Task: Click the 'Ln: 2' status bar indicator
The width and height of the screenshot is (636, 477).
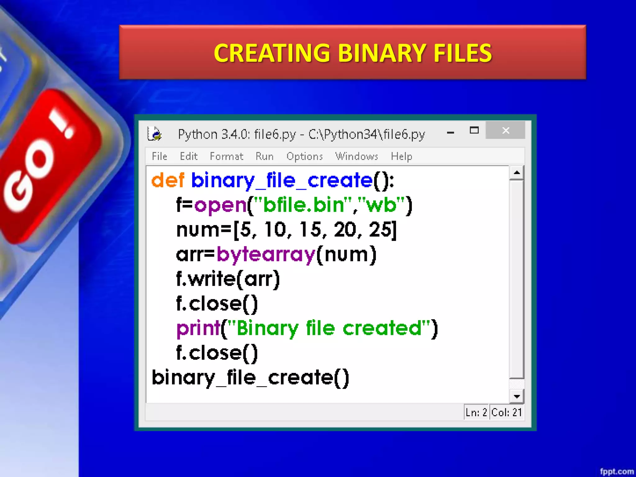Action: pyautogui.click(x=476, y=412)
